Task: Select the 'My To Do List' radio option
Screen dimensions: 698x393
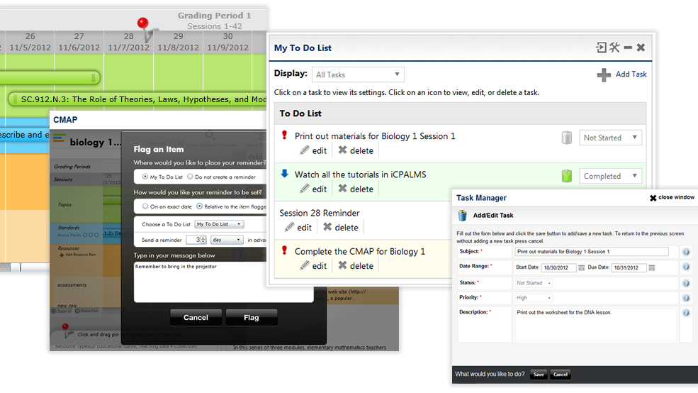Action: 146,177
